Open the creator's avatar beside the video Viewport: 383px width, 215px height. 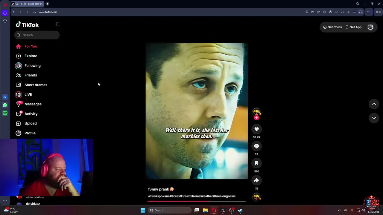click(x=256, y=112)
